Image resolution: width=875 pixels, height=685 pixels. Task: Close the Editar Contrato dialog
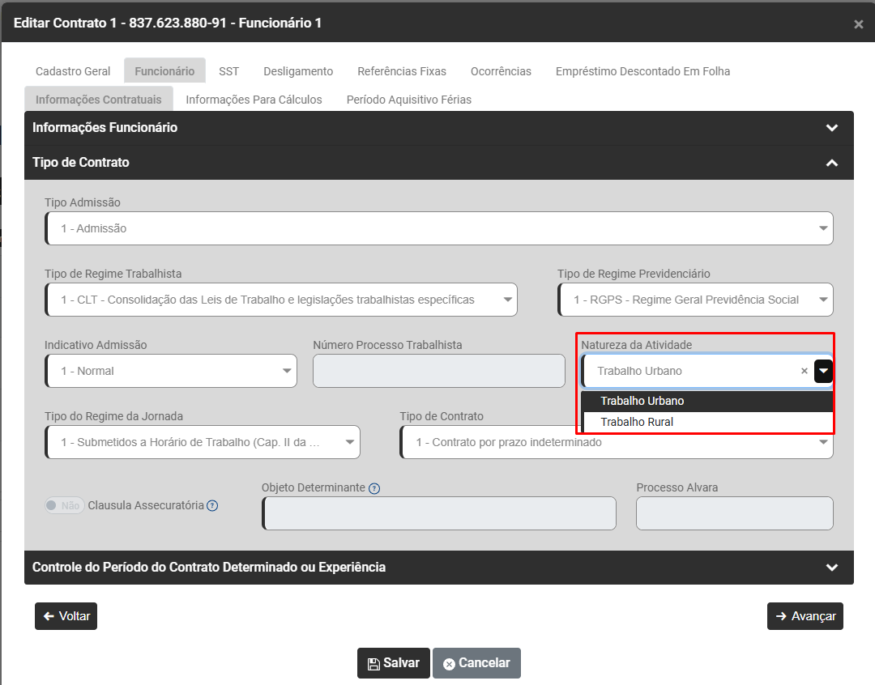(x=858, y=24)
